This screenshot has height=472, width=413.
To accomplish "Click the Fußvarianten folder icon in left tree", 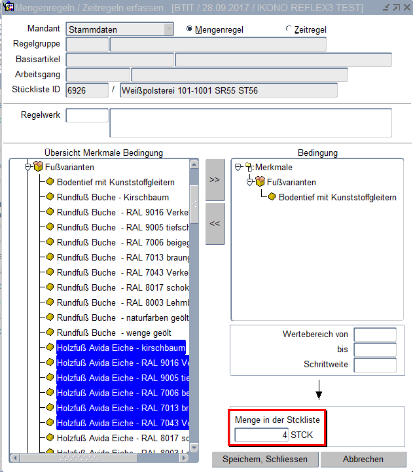I will [x=38, y=167].
